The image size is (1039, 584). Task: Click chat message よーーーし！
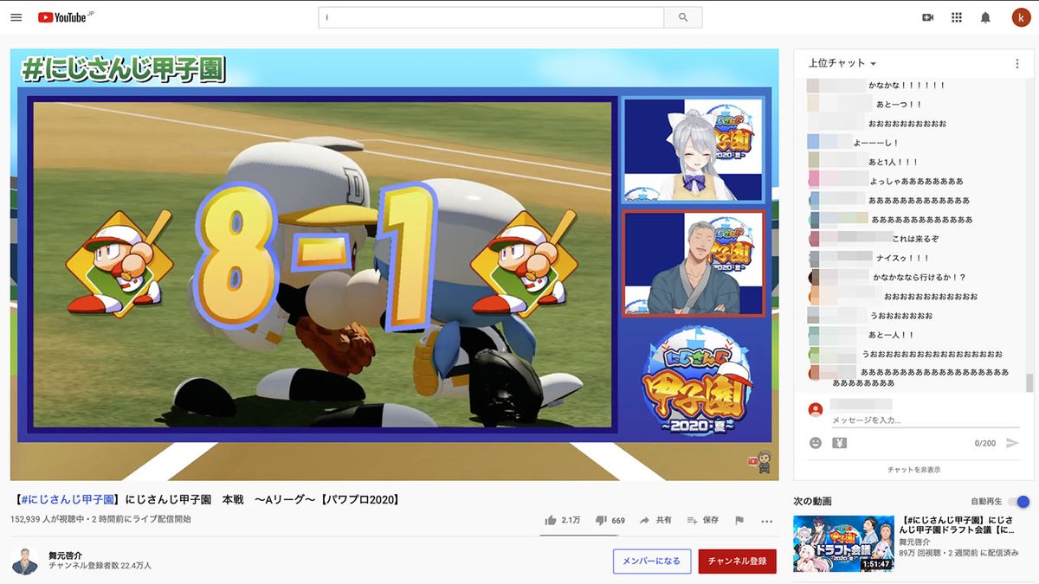click(x=875, y=143)
